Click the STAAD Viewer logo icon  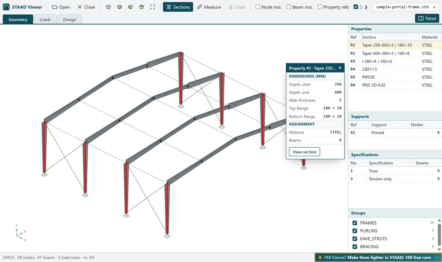tap(6, 7)
